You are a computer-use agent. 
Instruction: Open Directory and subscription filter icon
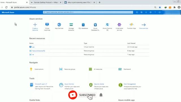click(x=141, y=12)
